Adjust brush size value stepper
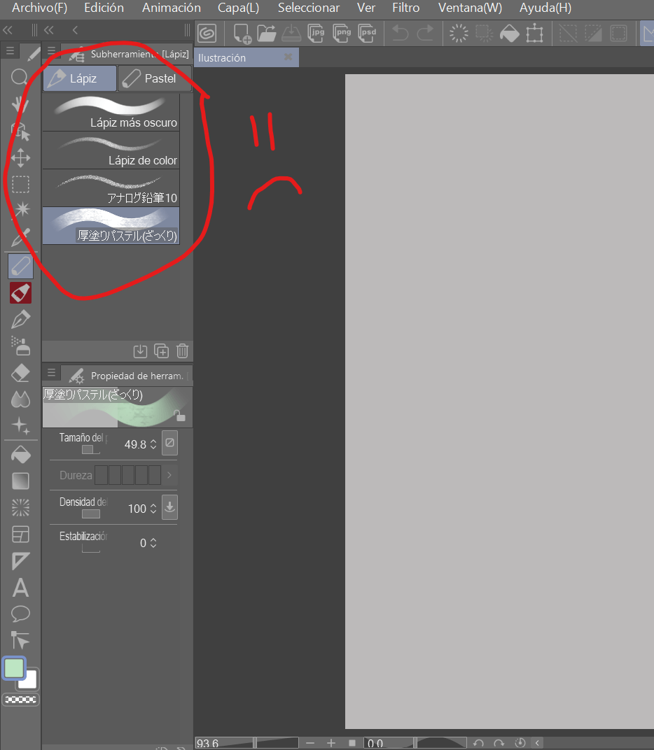The image size is (654, 750). coord(153,444)
